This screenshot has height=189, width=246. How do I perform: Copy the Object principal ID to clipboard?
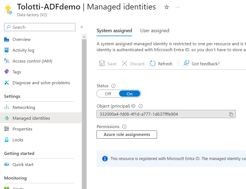point(231,114)
